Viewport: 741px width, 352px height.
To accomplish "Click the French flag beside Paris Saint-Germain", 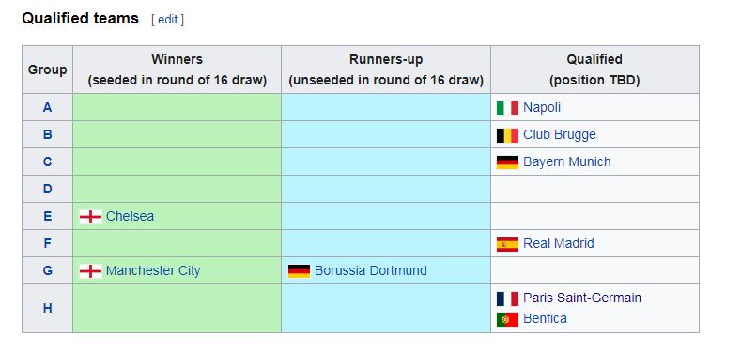I will coord(507,298).
